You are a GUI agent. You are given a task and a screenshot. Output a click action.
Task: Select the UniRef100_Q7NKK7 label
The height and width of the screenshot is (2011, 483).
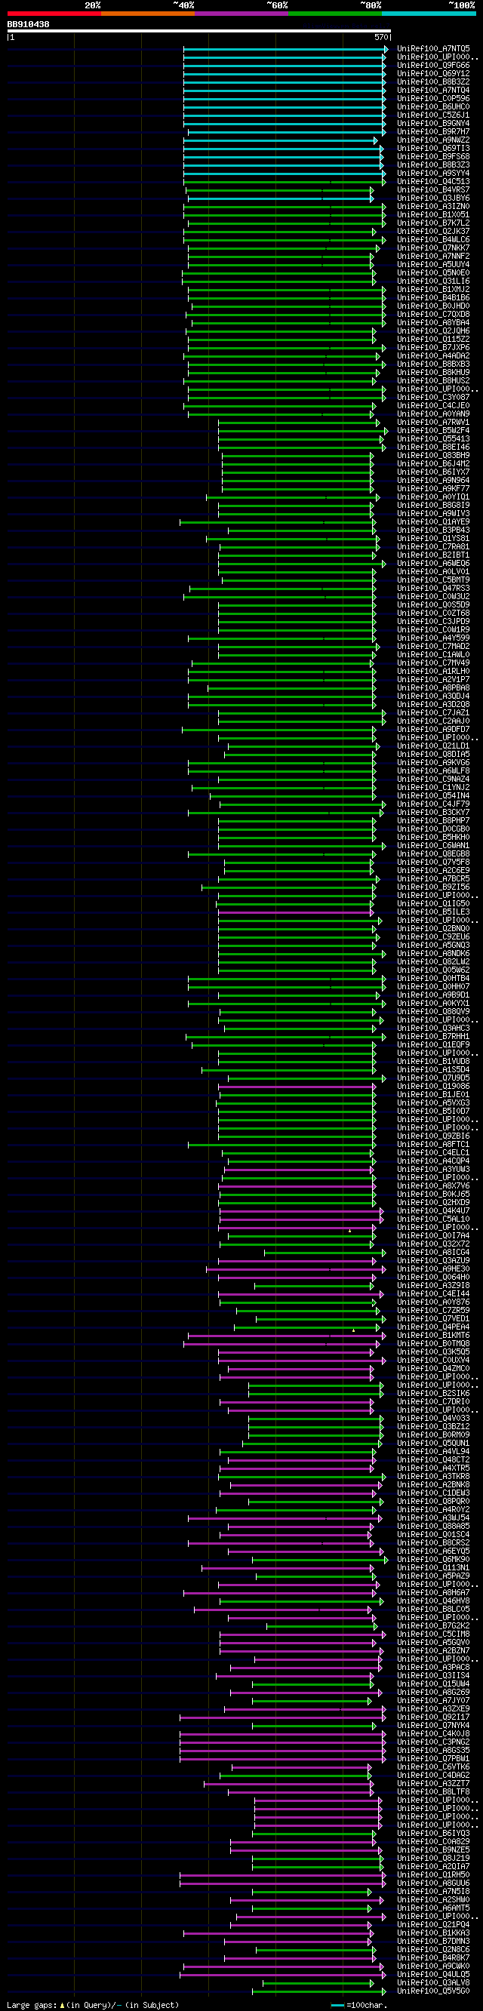point(433,248)
